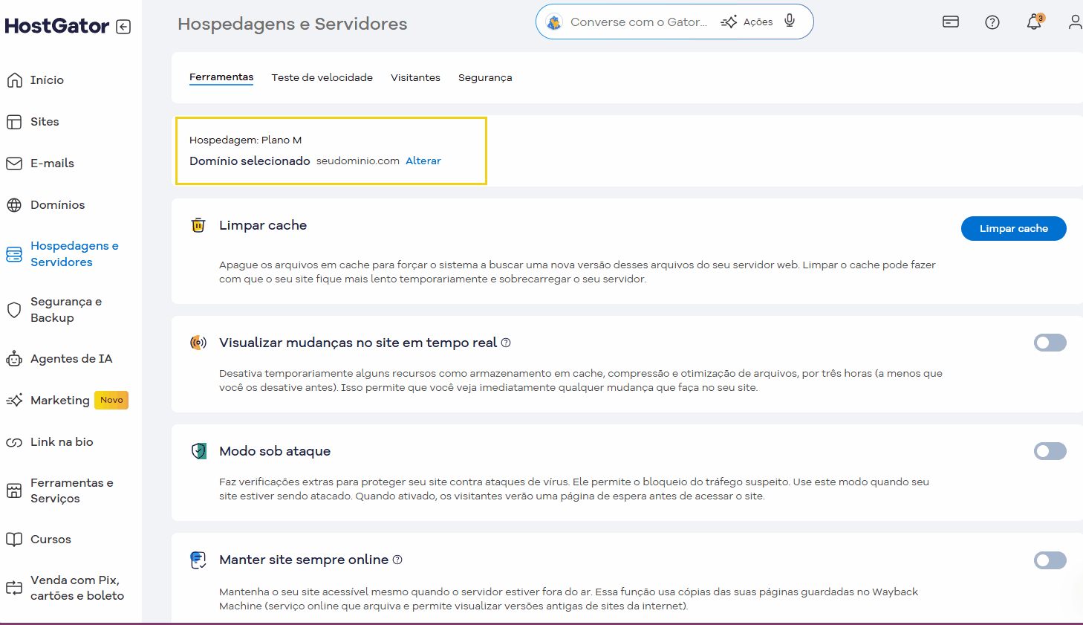Click info icon next to Manter site sempre online
This screenshot has width=1083, height=625.
tap(397, 560)
